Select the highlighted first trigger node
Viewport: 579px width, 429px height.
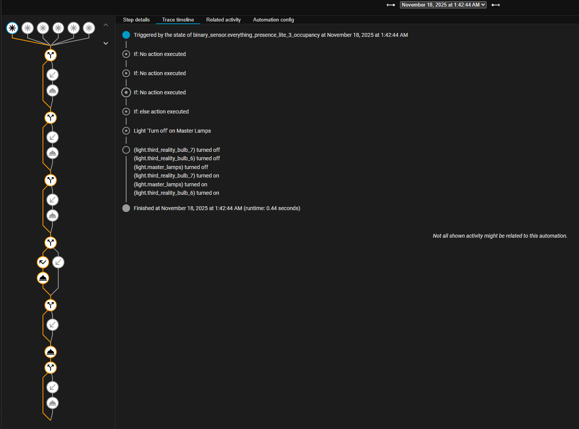(x=12, y=28)
